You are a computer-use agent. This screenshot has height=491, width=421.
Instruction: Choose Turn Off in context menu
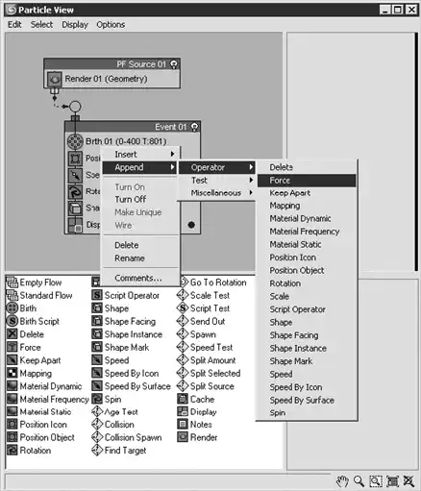click(140, 199)
